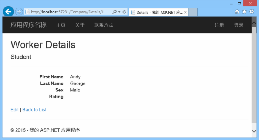The image size is (259, 140).
Task: Open a new blank tab
Action: click(193, 12)
